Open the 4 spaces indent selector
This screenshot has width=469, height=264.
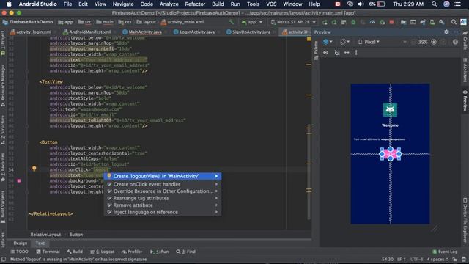click(x=437, y=259)
